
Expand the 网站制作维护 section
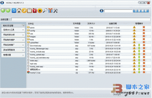(13, 40)
